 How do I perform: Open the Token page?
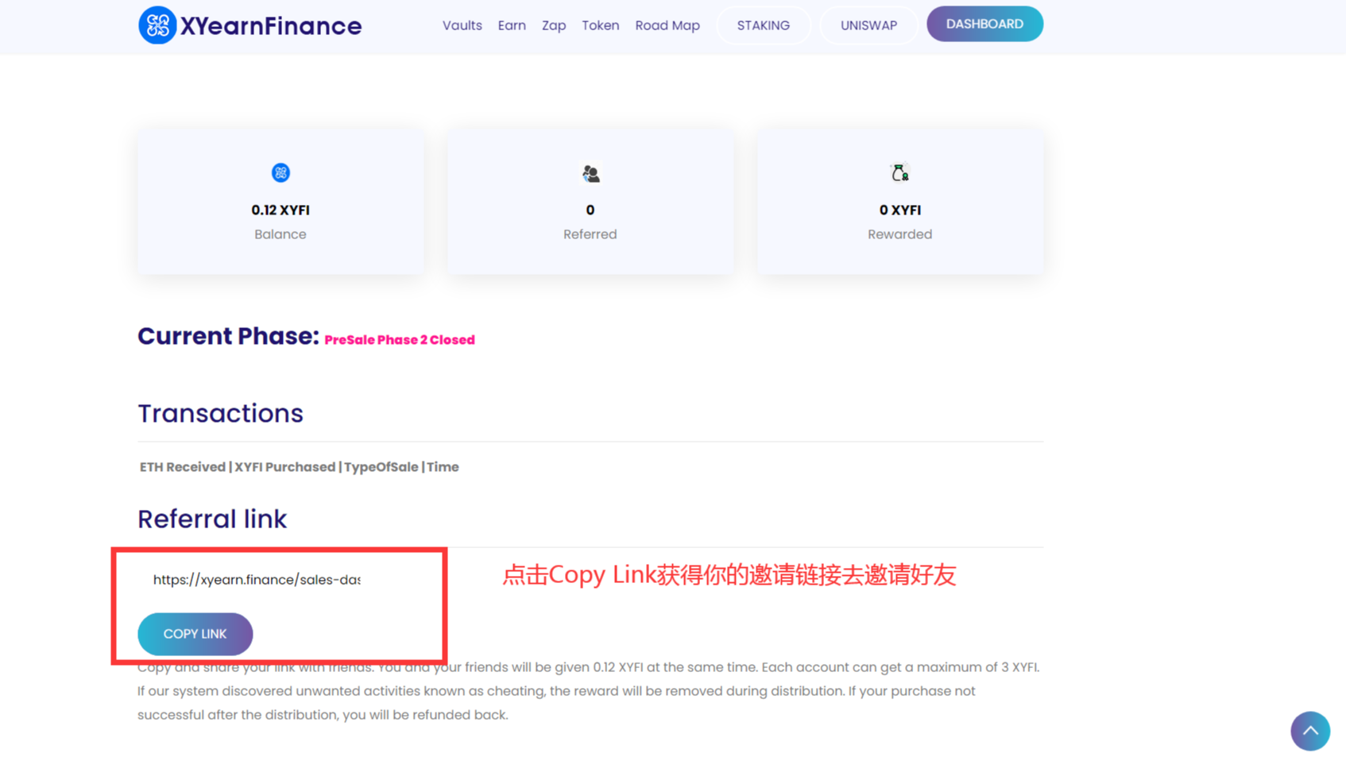click(600, 25)
